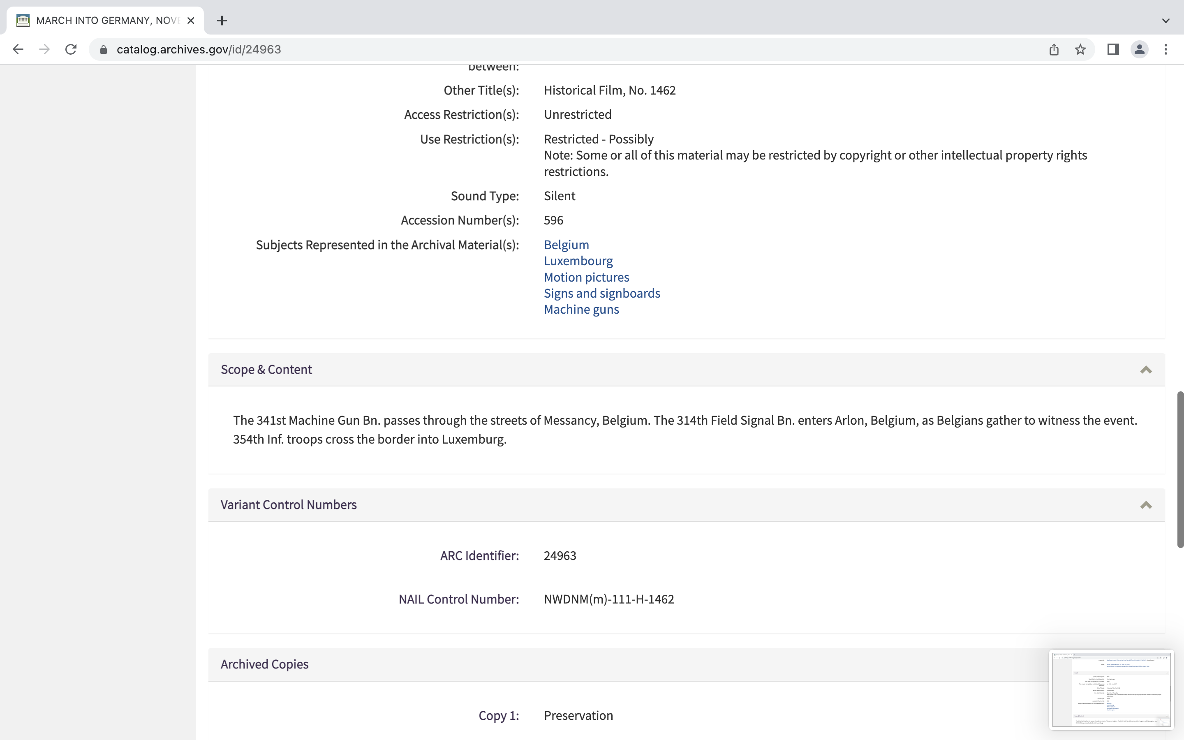Click the site lock icon
1184x740 pixels.
[104, 49]
